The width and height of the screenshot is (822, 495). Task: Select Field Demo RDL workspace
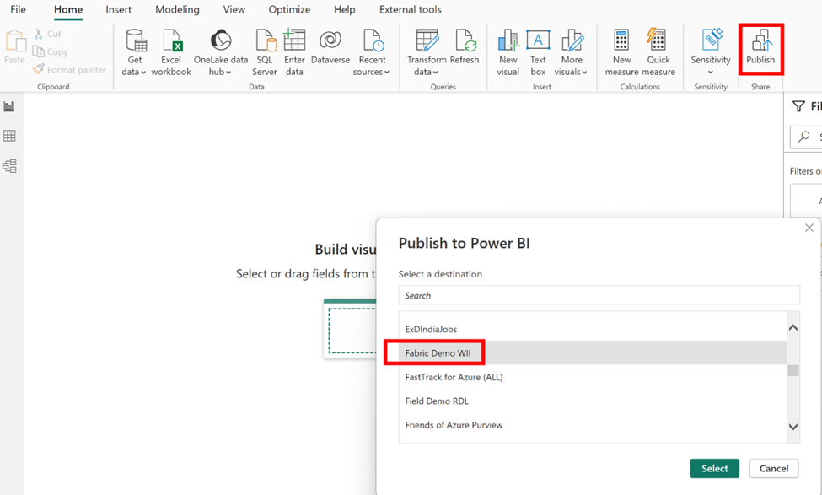click(x=593, y=401)
